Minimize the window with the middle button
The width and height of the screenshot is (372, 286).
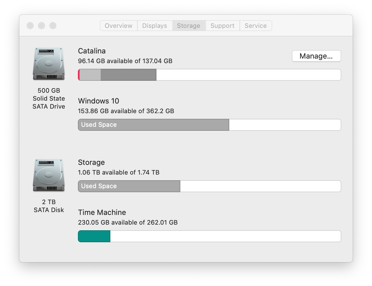(42, 26)
